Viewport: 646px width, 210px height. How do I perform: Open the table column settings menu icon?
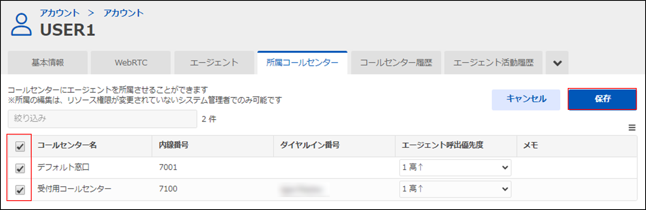632,128
